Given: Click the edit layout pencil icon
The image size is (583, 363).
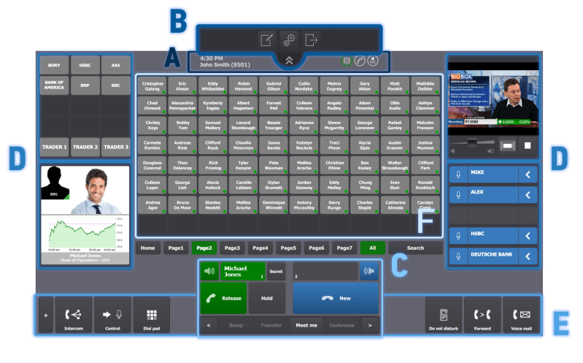Looking at the screenshot, I should (266, 40).
